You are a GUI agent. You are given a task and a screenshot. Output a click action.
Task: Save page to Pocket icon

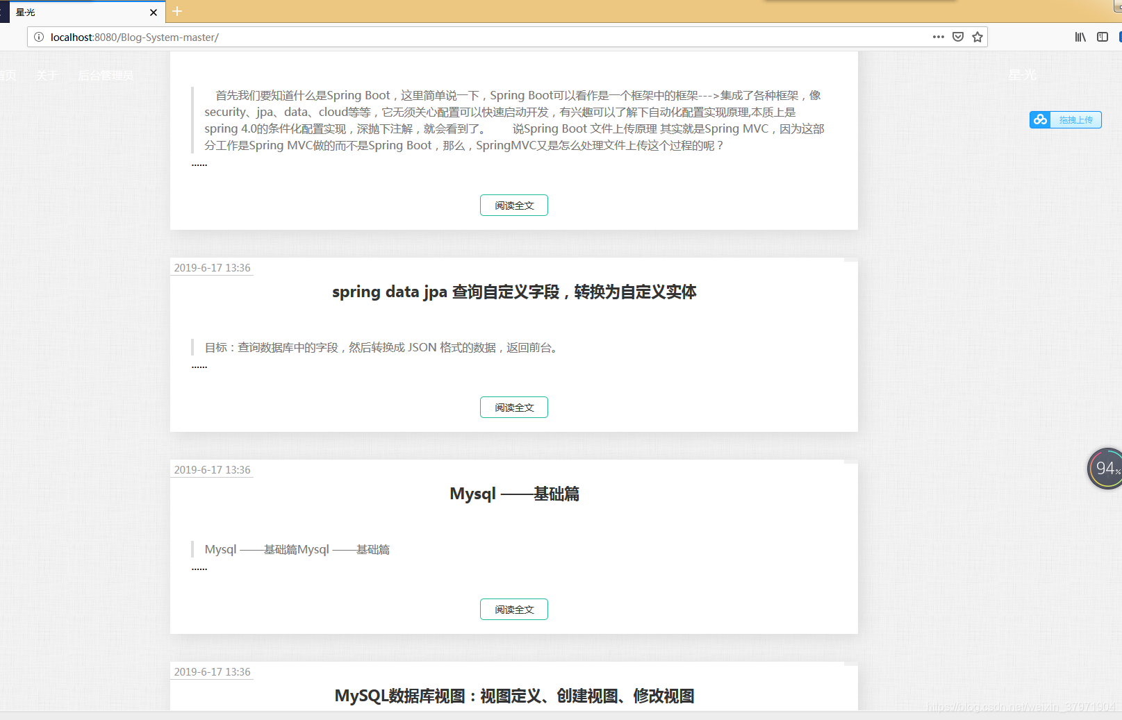pyautogui.click(x=958, y=37)
